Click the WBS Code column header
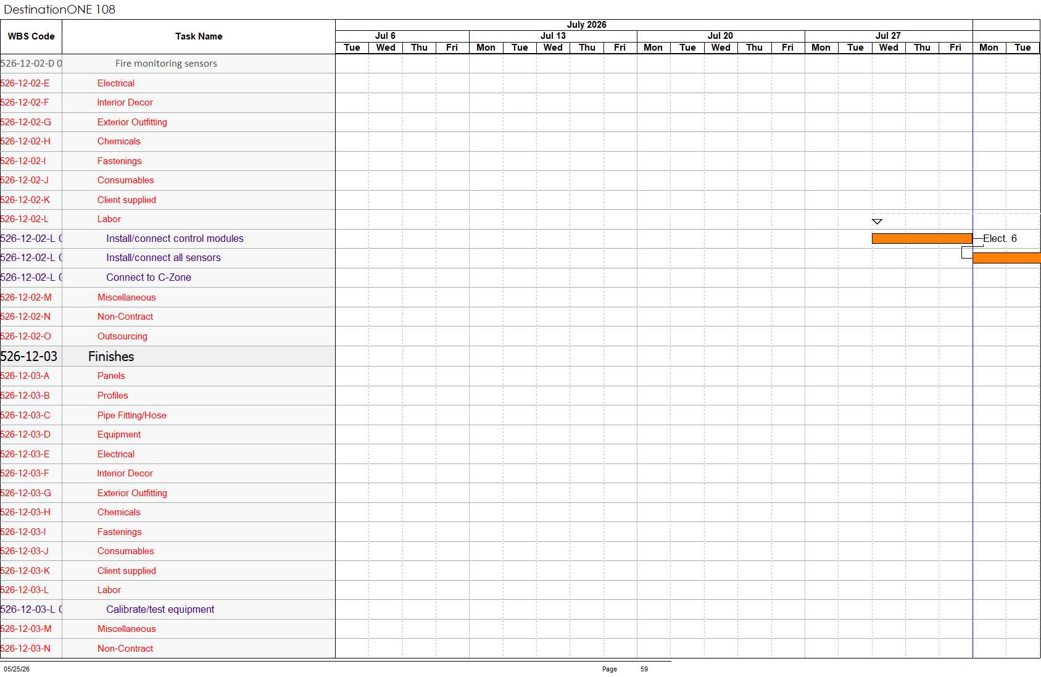This screenshot has height=677, width=1041. click(31, 36)
